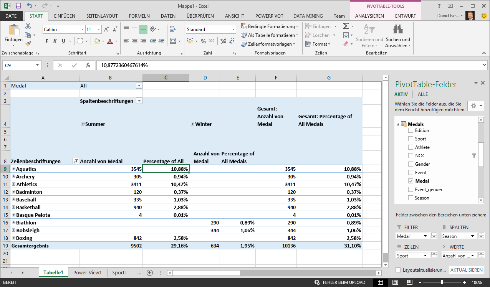Uncheck the Medal field checkbox
490x287 pixels.
pos(411,181)
